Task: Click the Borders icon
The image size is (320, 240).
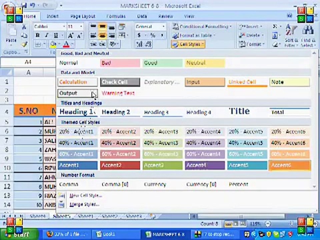Action: coord(38,44)
